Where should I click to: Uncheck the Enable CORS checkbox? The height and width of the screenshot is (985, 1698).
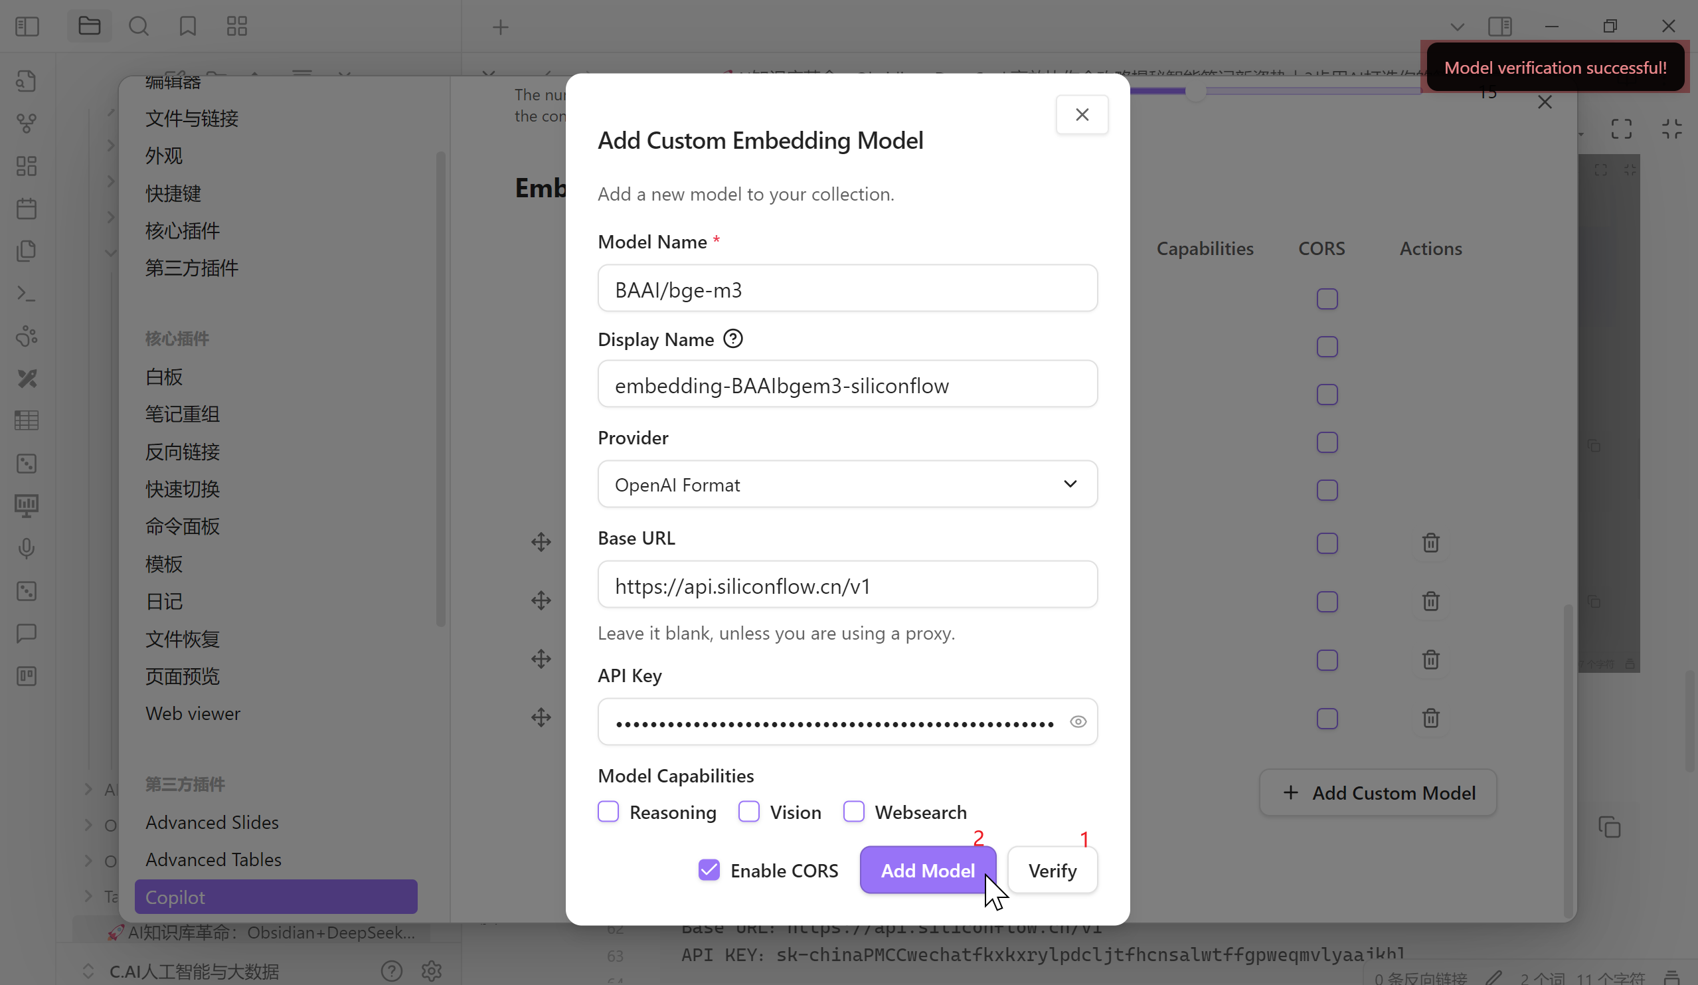click(709, 870)
